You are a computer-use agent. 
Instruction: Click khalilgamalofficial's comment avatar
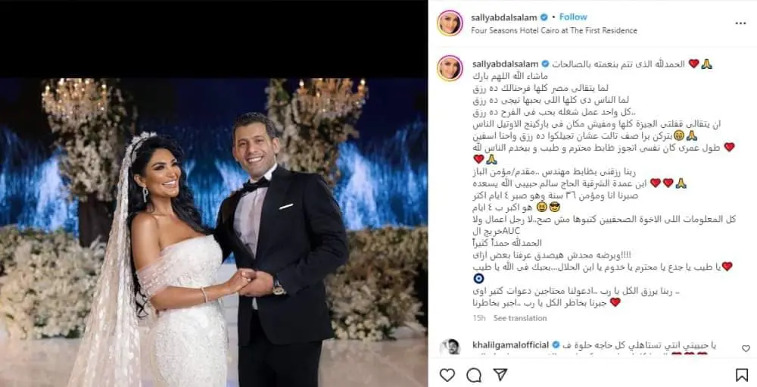click(x=449, y=347)
